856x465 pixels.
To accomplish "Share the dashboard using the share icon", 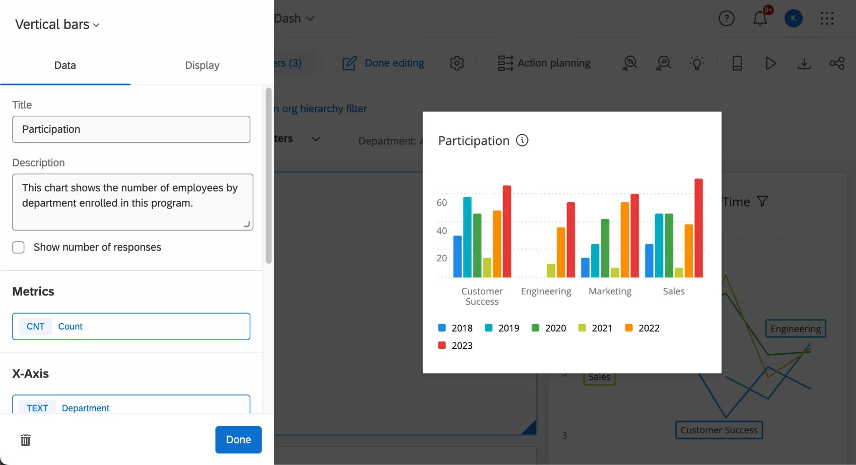I will tap(837, 63).
